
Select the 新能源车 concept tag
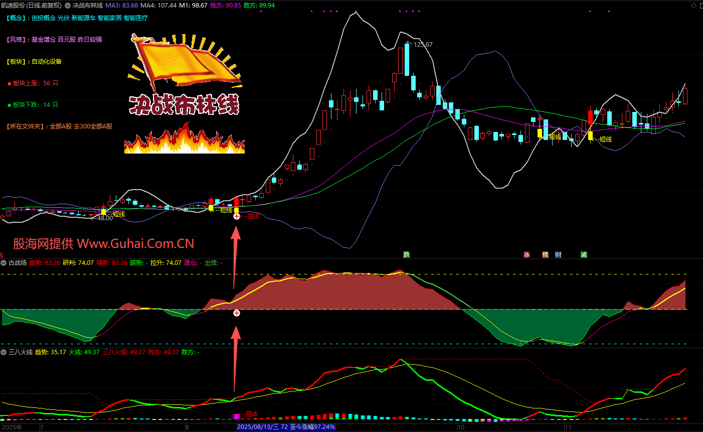coord(83,18)
